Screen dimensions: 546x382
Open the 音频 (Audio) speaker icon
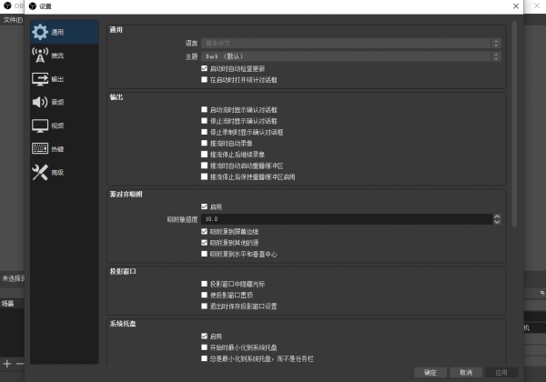[40, 102]
